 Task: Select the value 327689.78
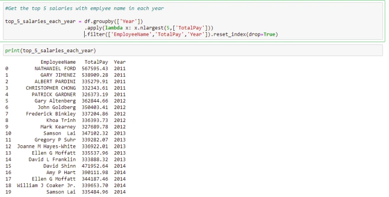click(95, 127)
